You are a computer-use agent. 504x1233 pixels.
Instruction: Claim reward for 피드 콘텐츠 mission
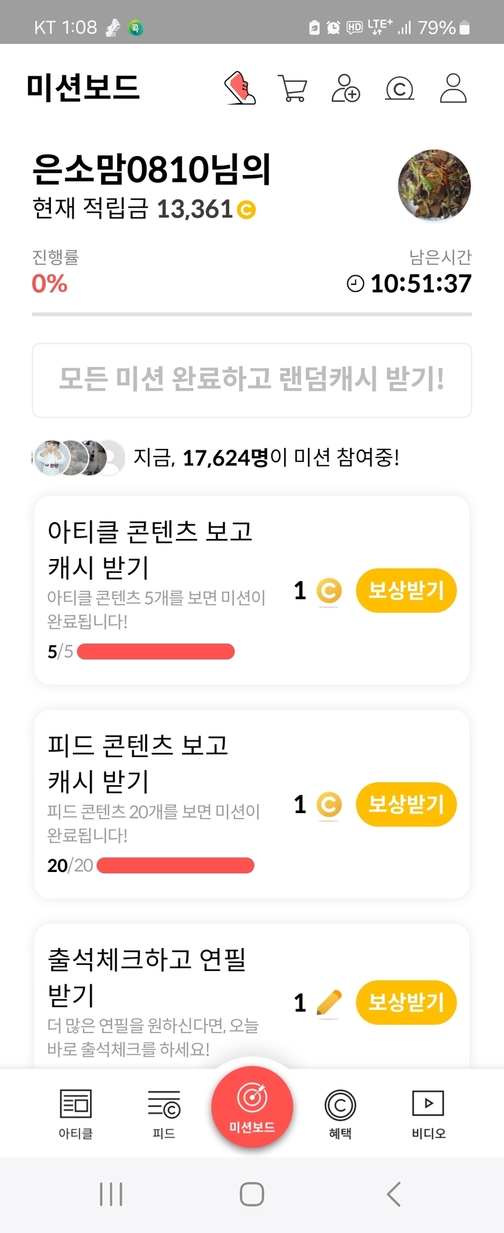tap(406, 804)
